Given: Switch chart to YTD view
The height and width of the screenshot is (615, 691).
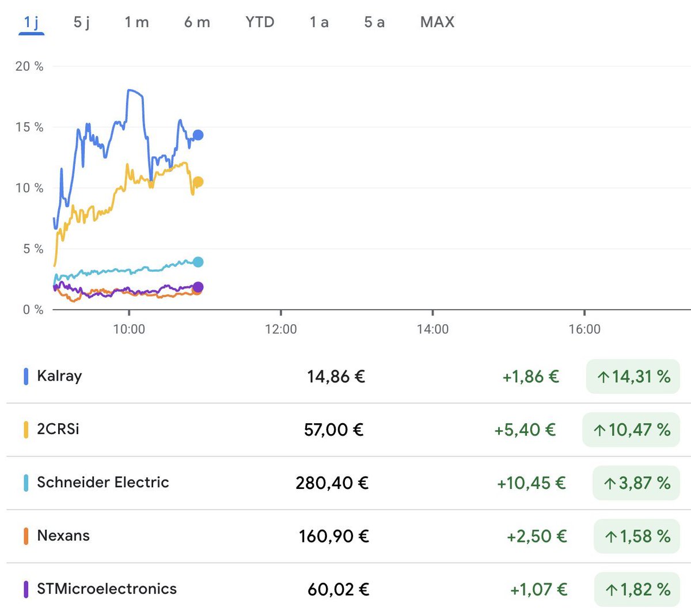Looking at the screenshot, I should coord(260,22).
